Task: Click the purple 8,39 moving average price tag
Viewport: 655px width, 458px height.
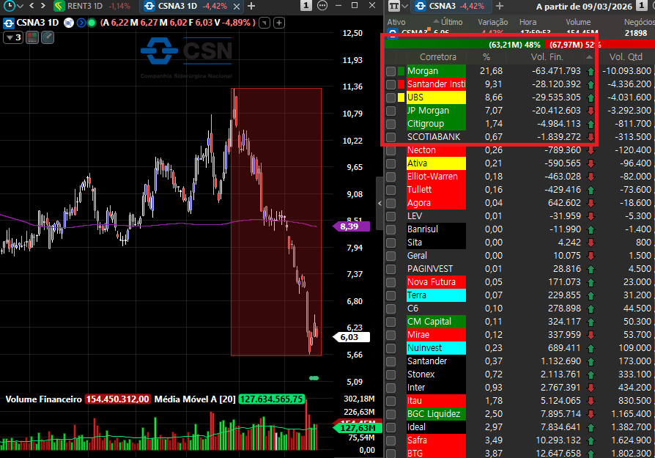Action: point(351,226)
